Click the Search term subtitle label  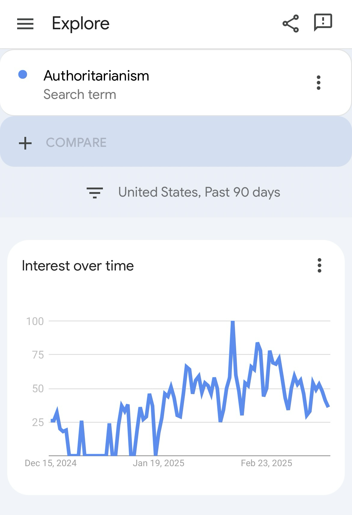pos(80,95)
